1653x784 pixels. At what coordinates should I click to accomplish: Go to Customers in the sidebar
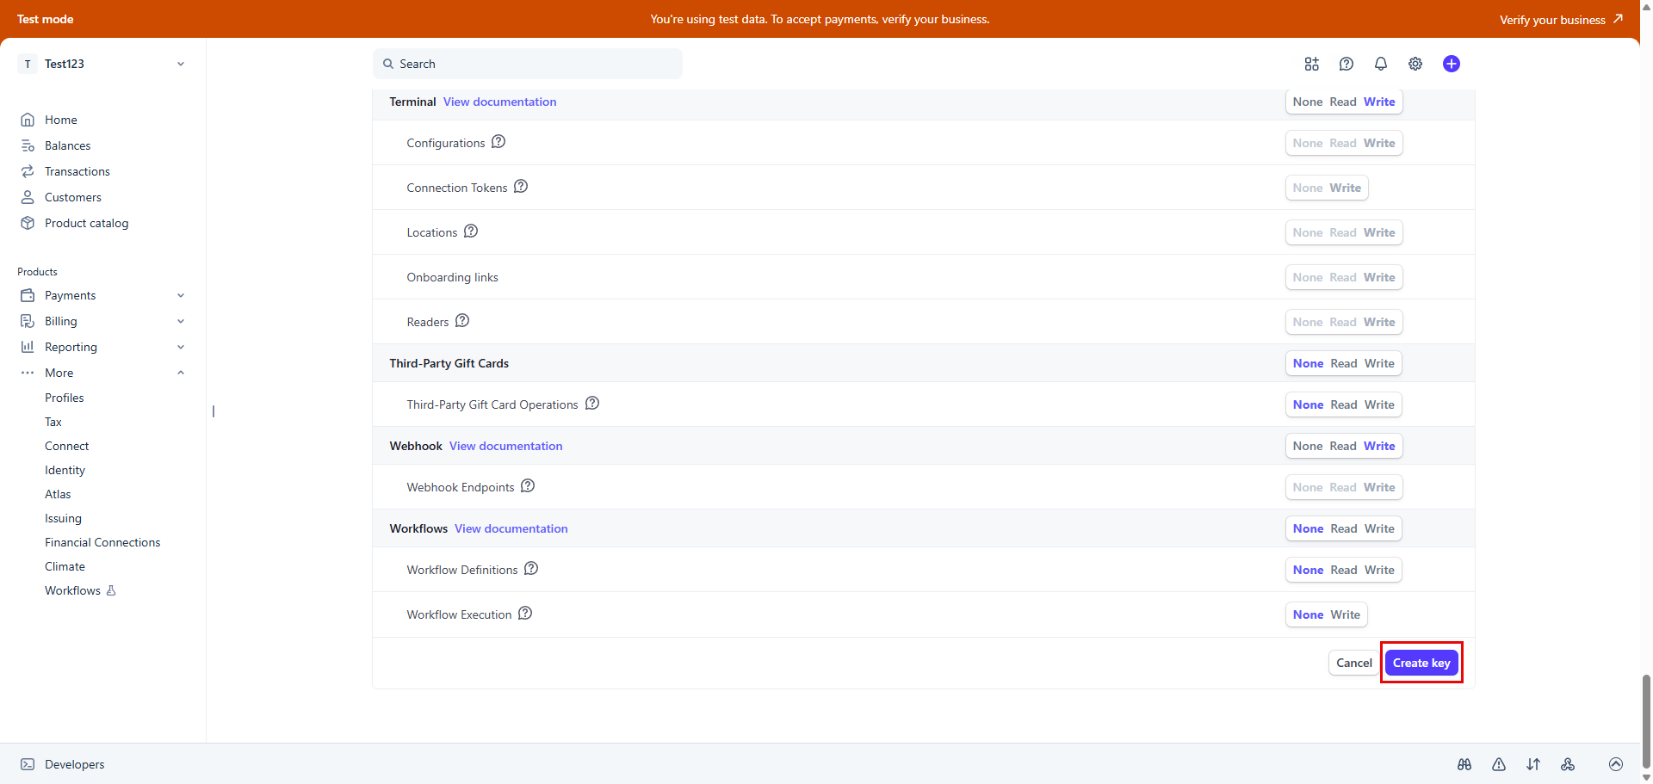72,197
